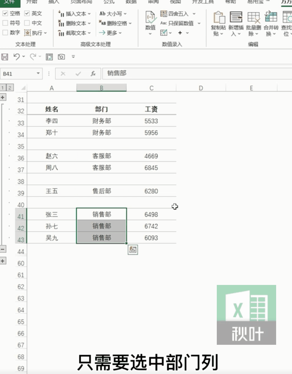Open 合并转换 merge convert tool

(x=271, y=24)
